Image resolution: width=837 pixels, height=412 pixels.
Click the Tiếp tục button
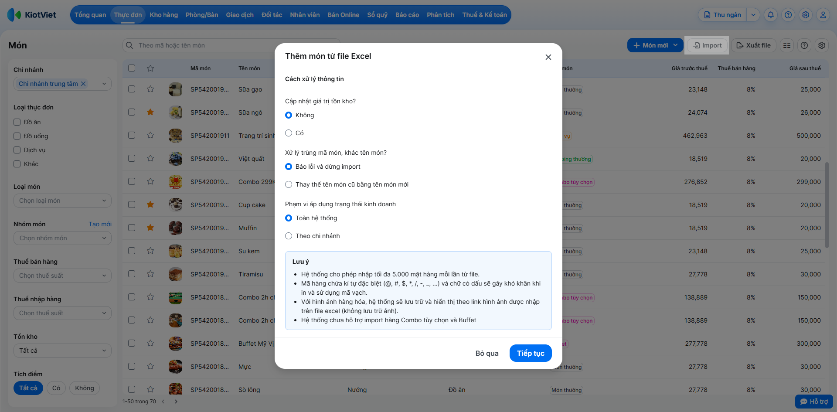point(531,353)
